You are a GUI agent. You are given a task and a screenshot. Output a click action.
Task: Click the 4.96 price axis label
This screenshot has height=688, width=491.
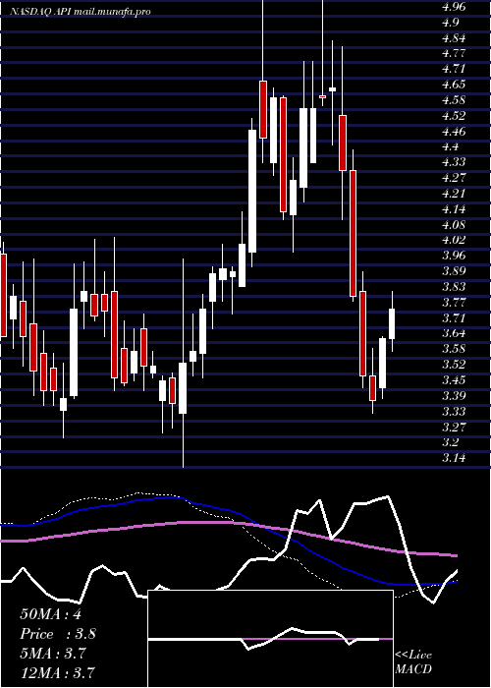(455, 7)
